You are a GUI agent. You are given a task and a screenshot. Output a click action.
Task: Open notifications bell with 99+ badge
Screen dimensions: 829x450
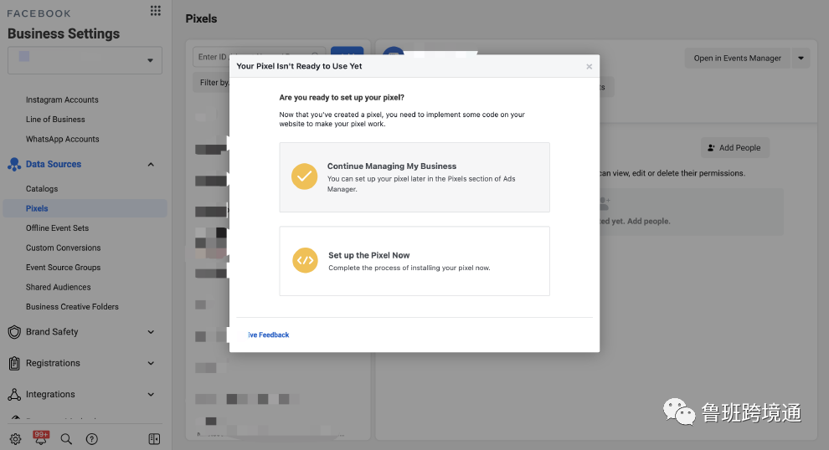(41, 437)
